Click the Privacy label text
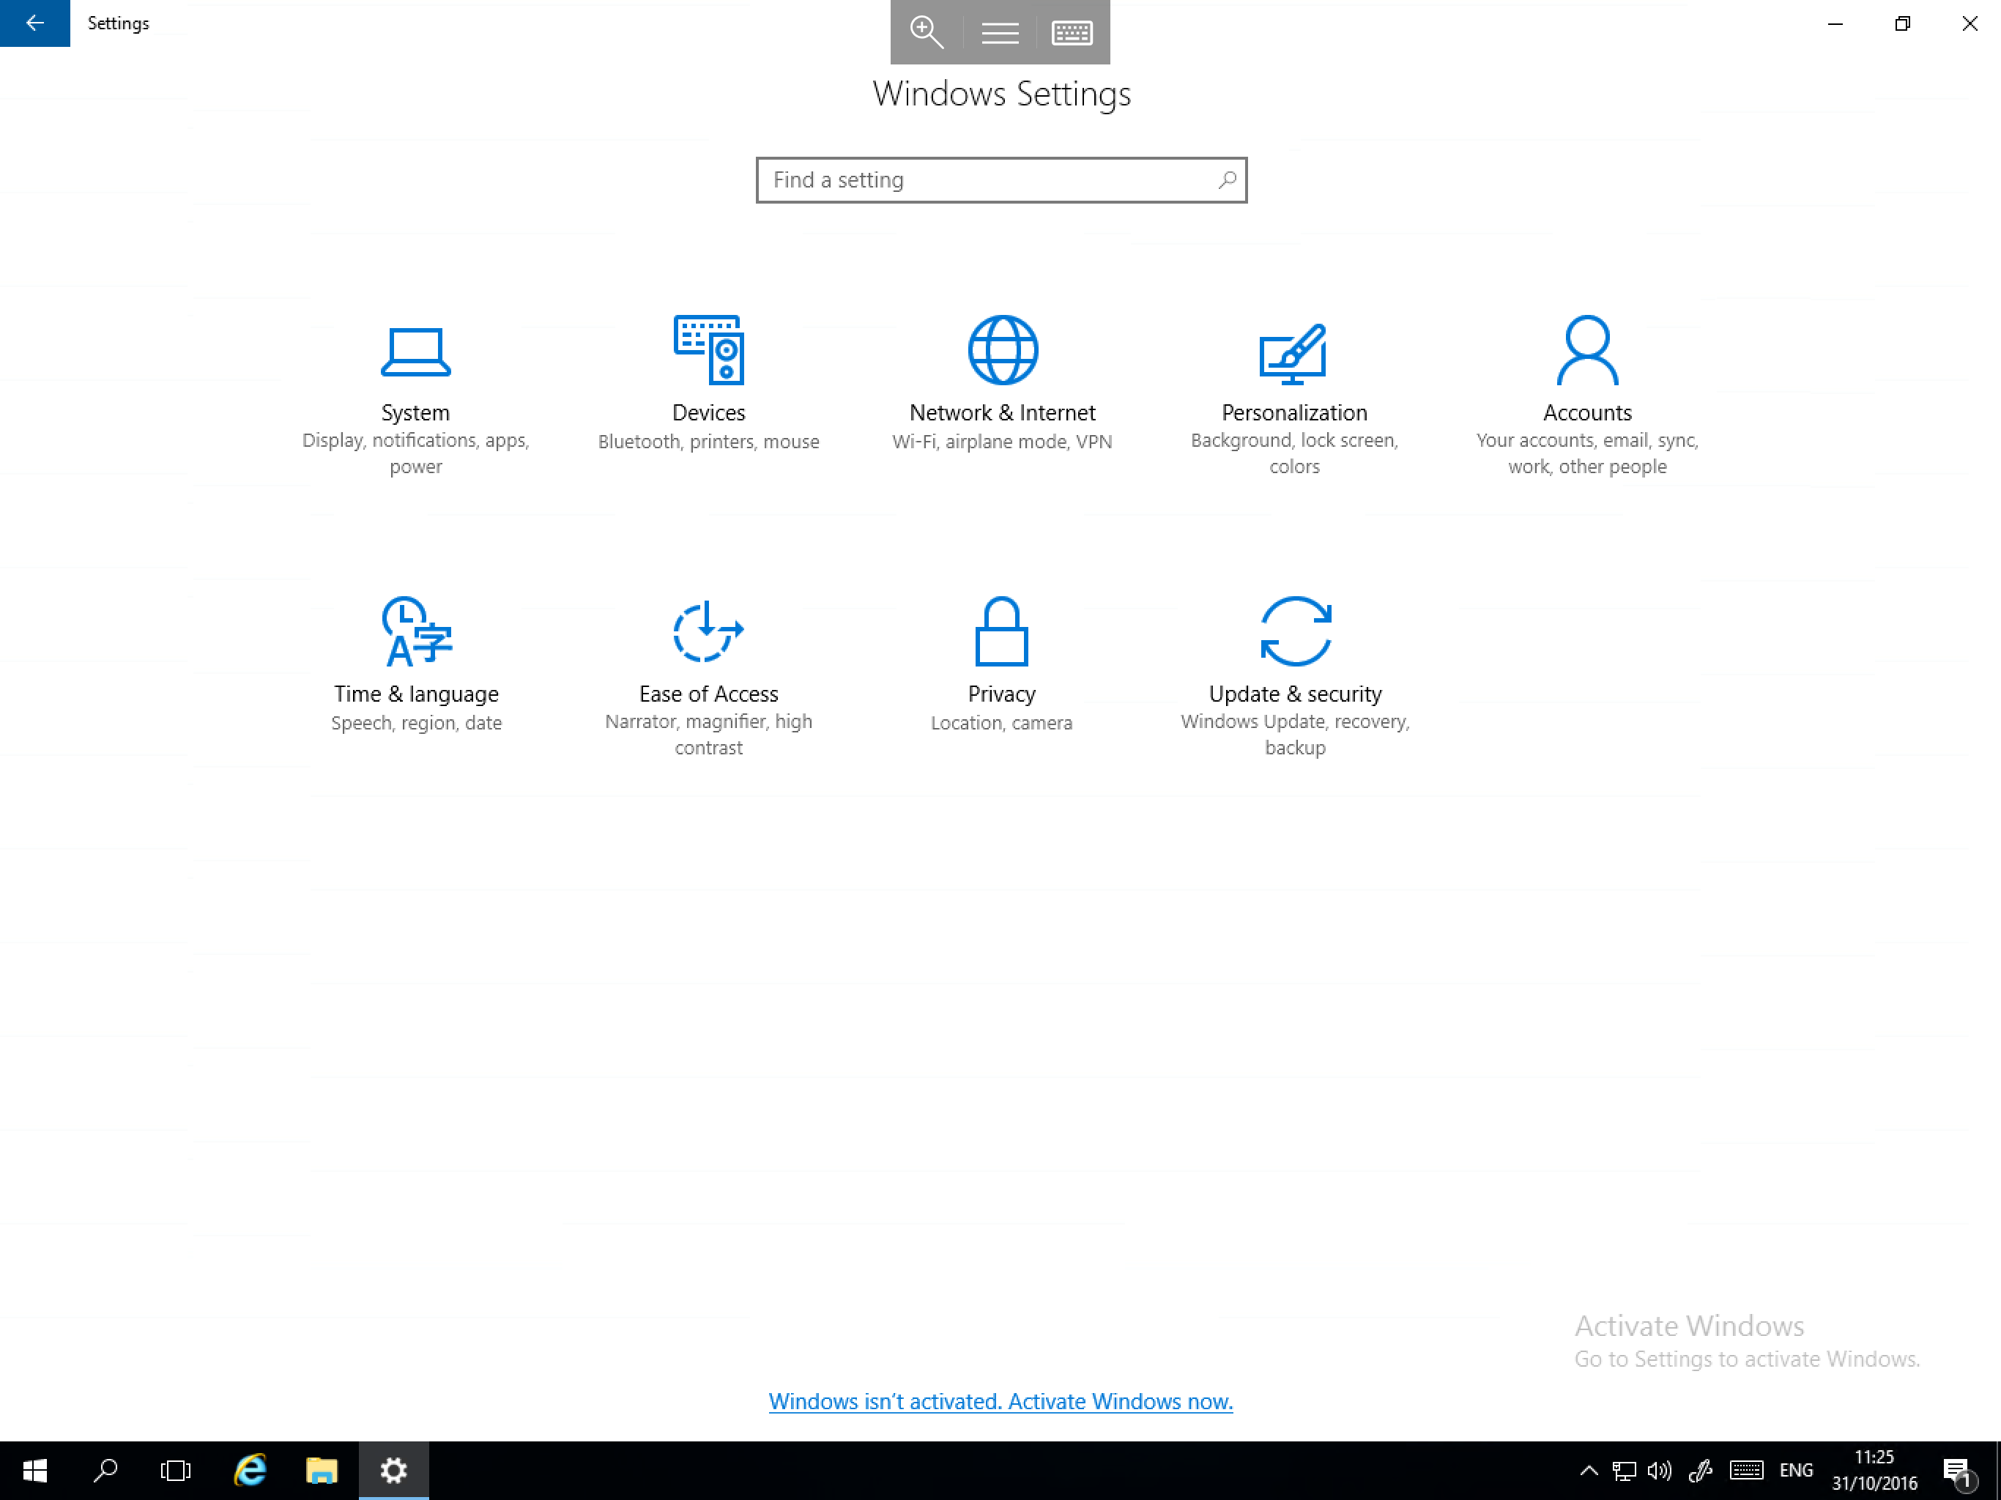The height and width of the screenshot is (1500, 2001). click(1001, 694)
